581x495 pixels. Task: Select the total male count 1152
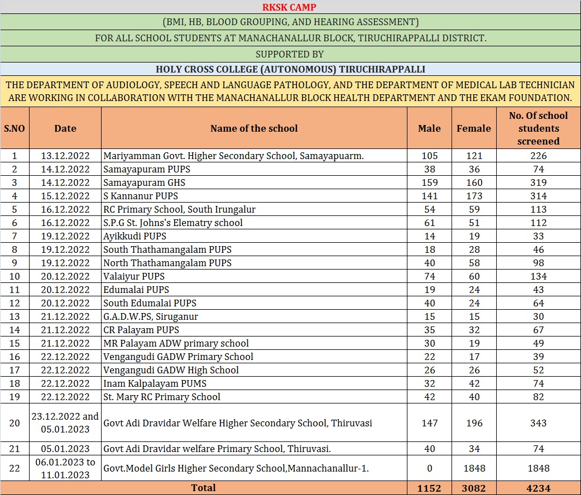pos(429,488)
